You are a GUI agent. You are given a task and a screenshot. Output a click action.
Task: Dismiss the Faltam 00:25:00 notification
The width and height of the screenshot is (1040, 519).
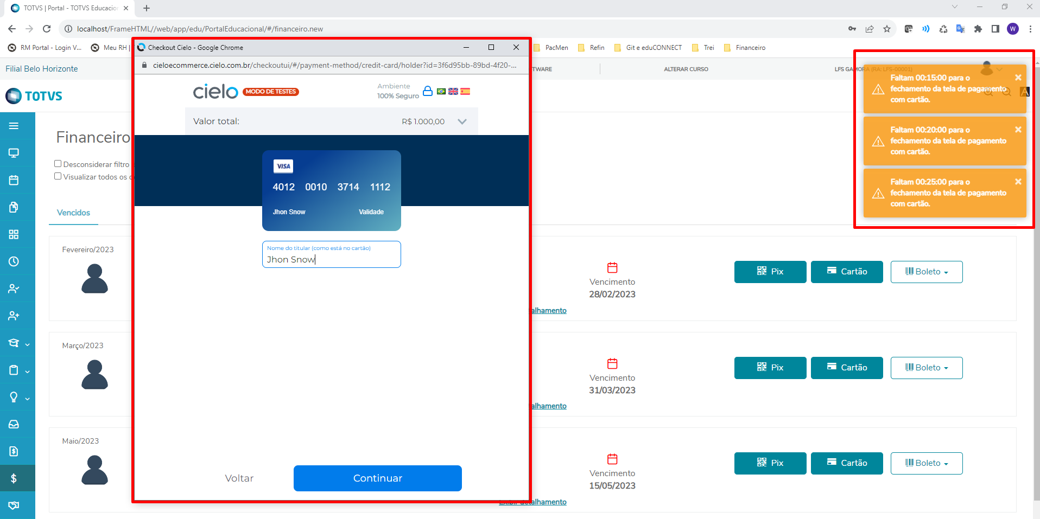point(1018,182)
